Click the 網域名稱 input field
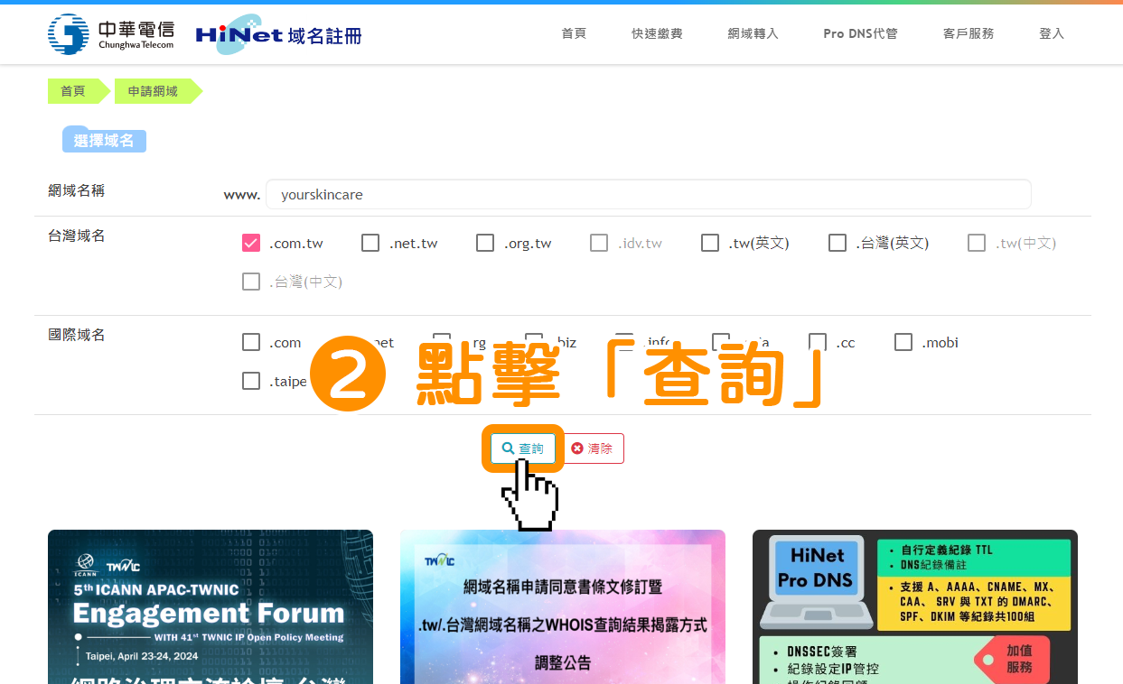Viewport: 1123px width, 684px height. (x=648, y=194)
